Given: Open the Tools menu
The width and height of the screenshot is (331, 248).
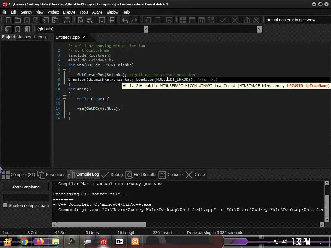Looking at the screenshot, I should (x=84, y=12).
